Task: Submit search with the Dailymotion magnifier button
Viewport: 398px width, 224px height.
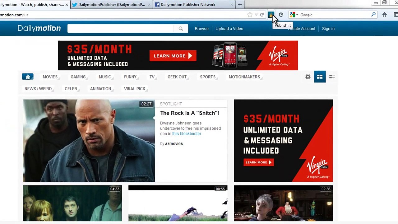Action: [181, 29]
